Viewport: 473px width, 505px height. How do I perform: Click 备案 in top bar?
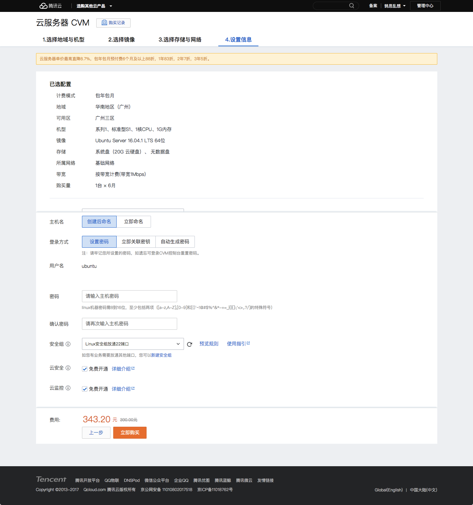373,6
